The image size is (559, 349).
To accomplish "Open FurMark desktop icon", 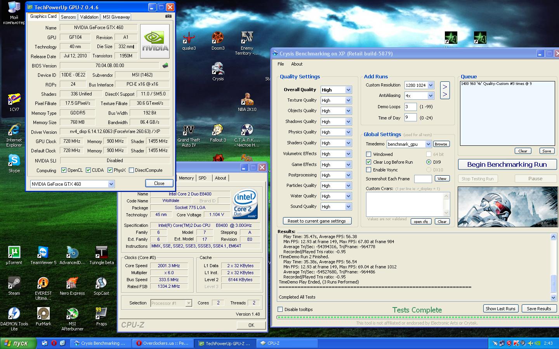I will pos(43,316).
